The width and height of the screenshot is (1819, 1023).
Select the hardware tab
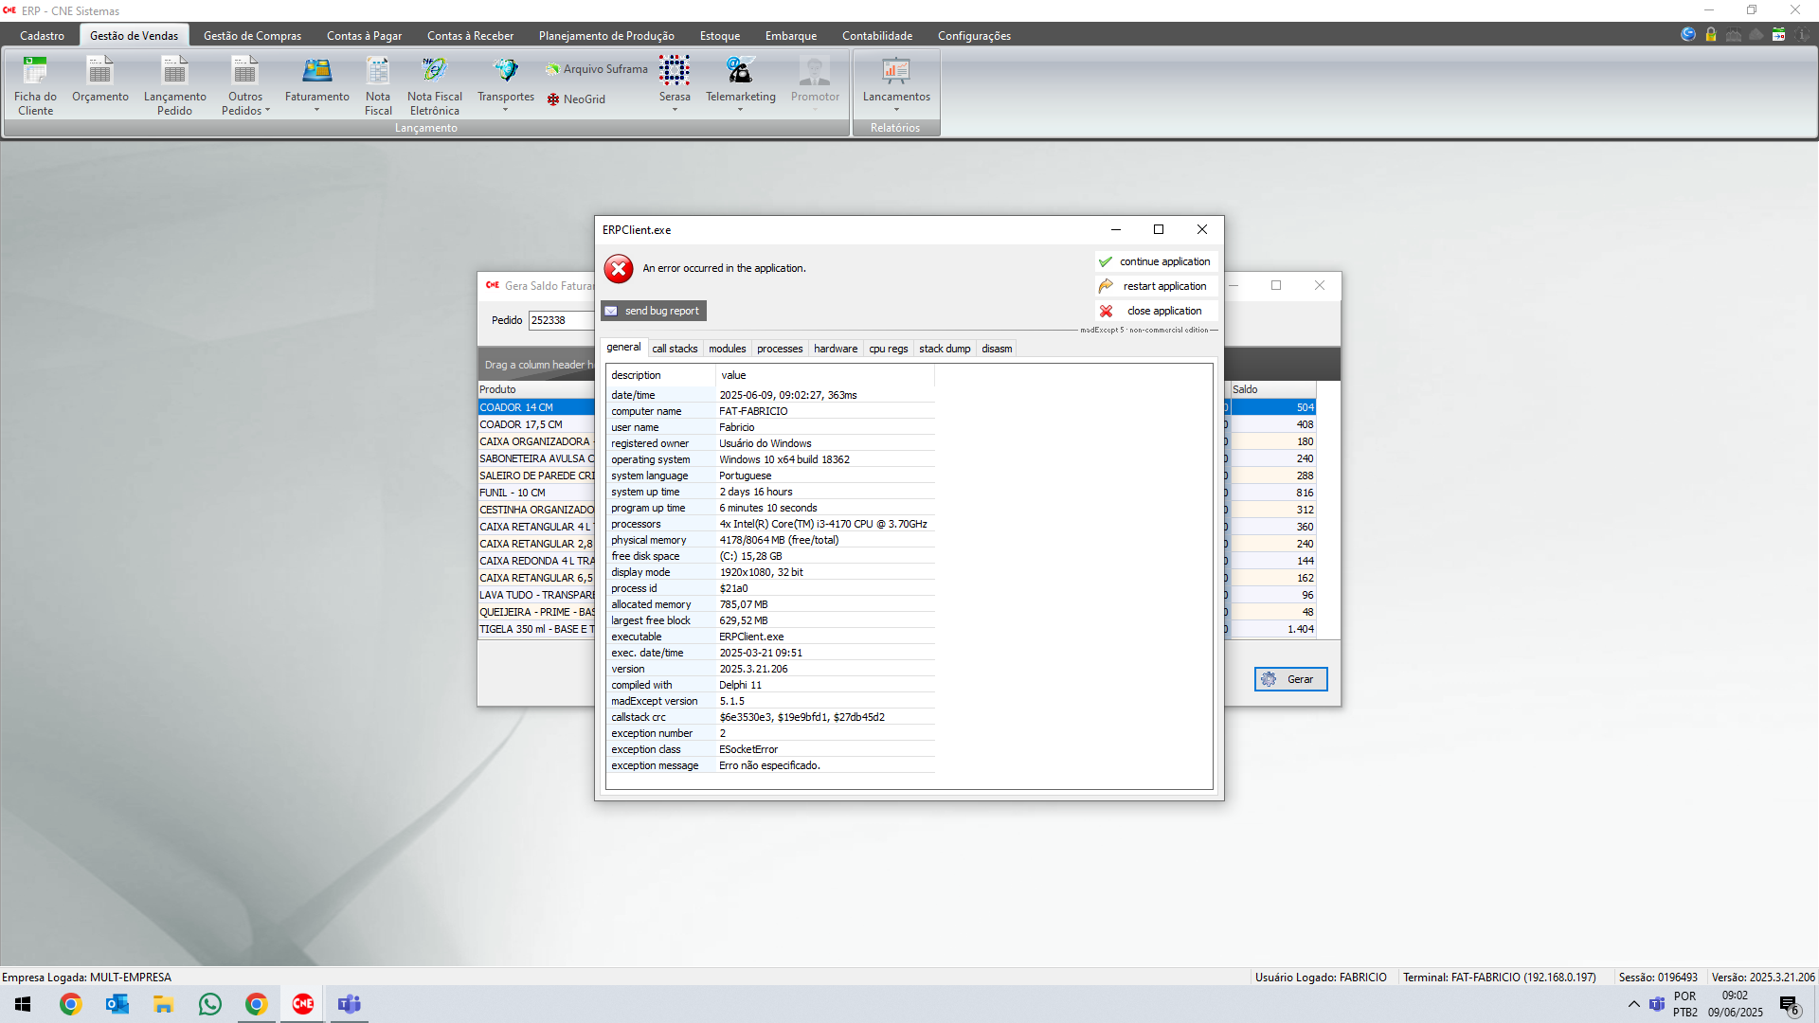pos(835,349)
